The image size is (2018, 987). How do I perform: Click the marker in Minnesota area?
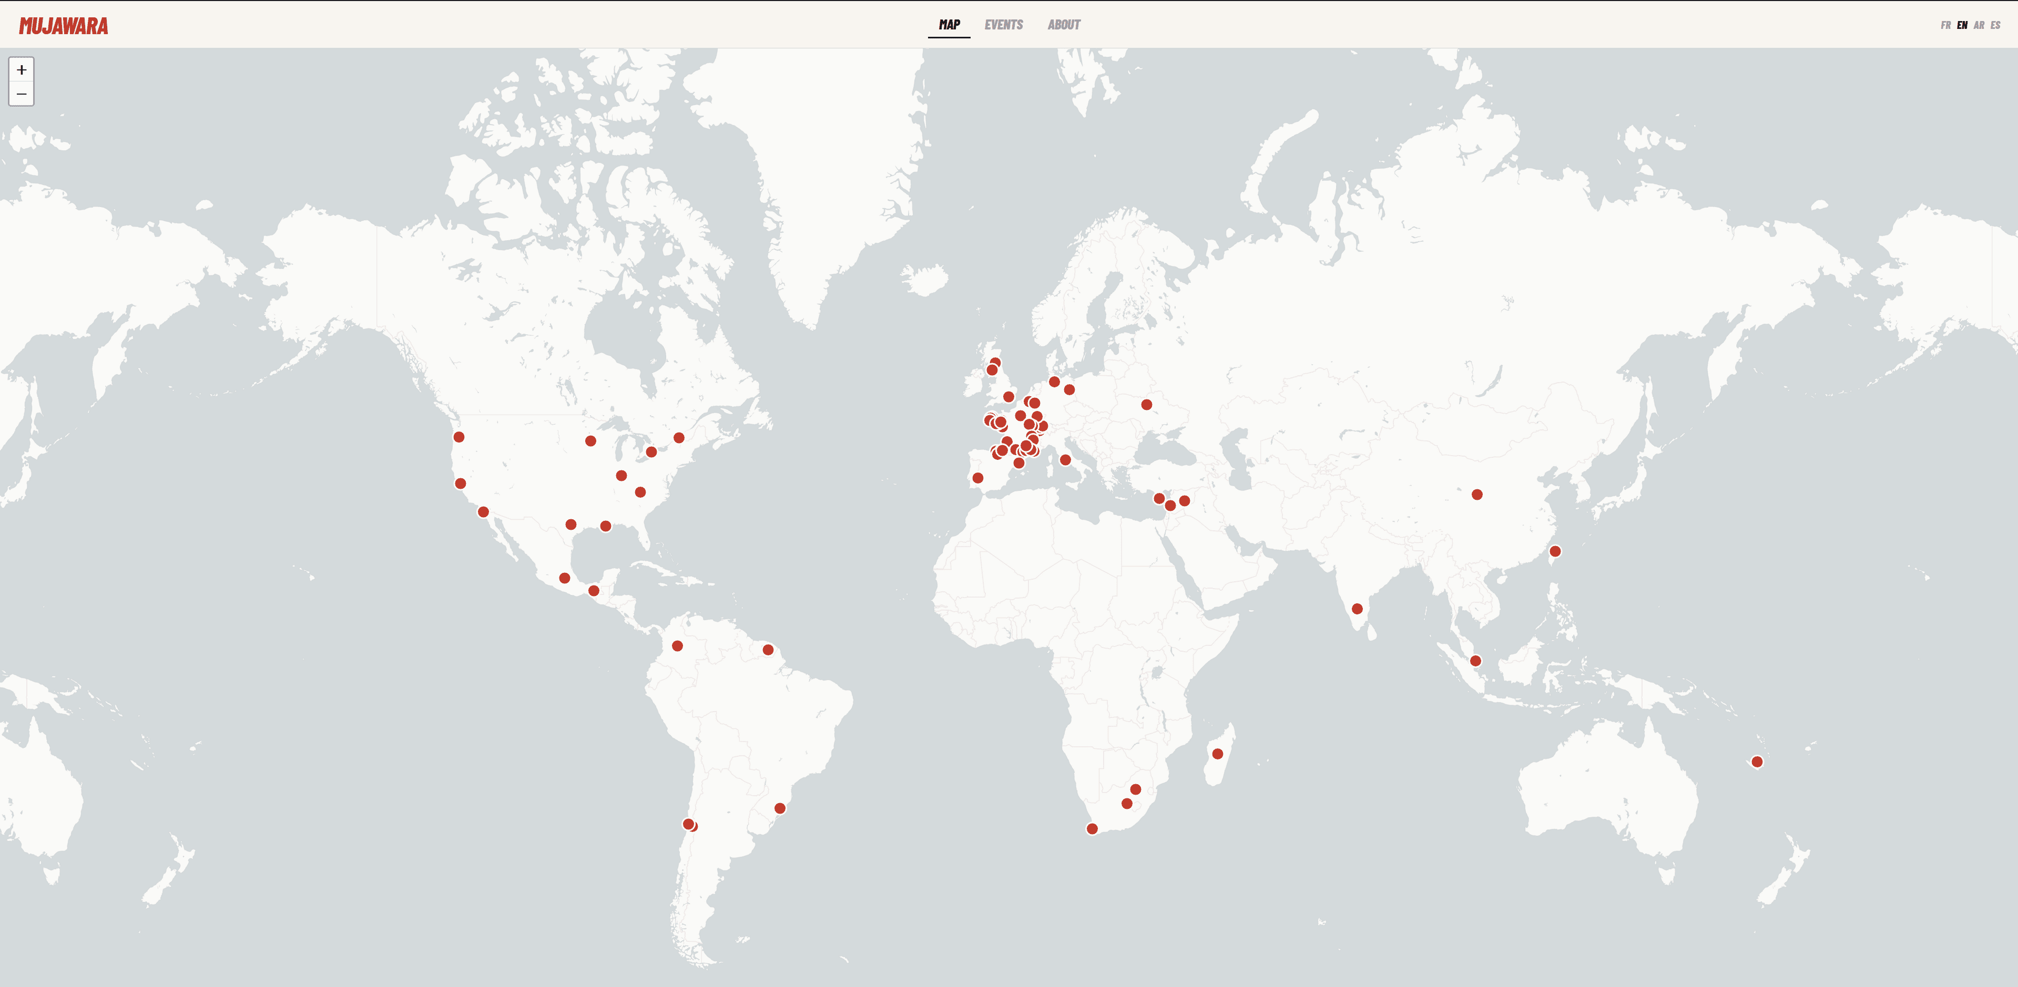[x=590, y=441]
